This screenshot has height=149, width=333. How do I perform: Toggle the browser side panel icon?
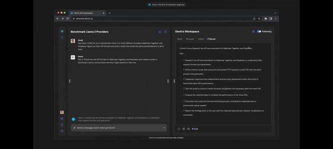(x=270, y=19)
